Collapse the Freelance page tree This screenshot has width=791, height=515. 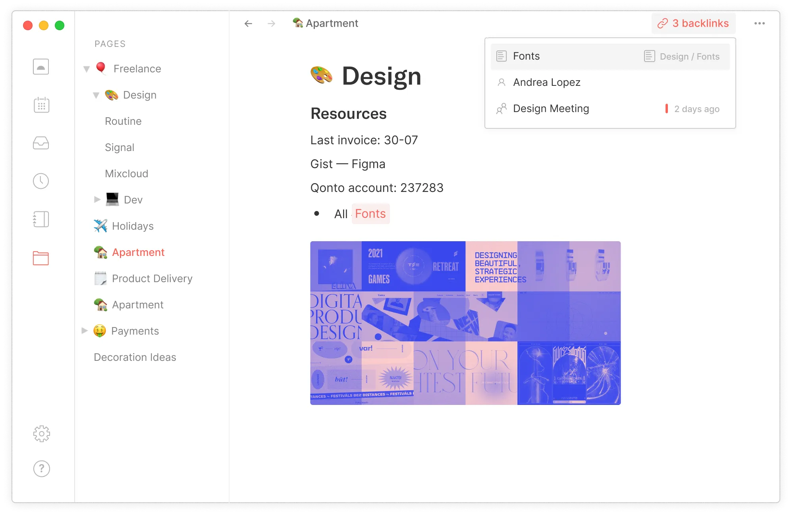pos(87,69)
